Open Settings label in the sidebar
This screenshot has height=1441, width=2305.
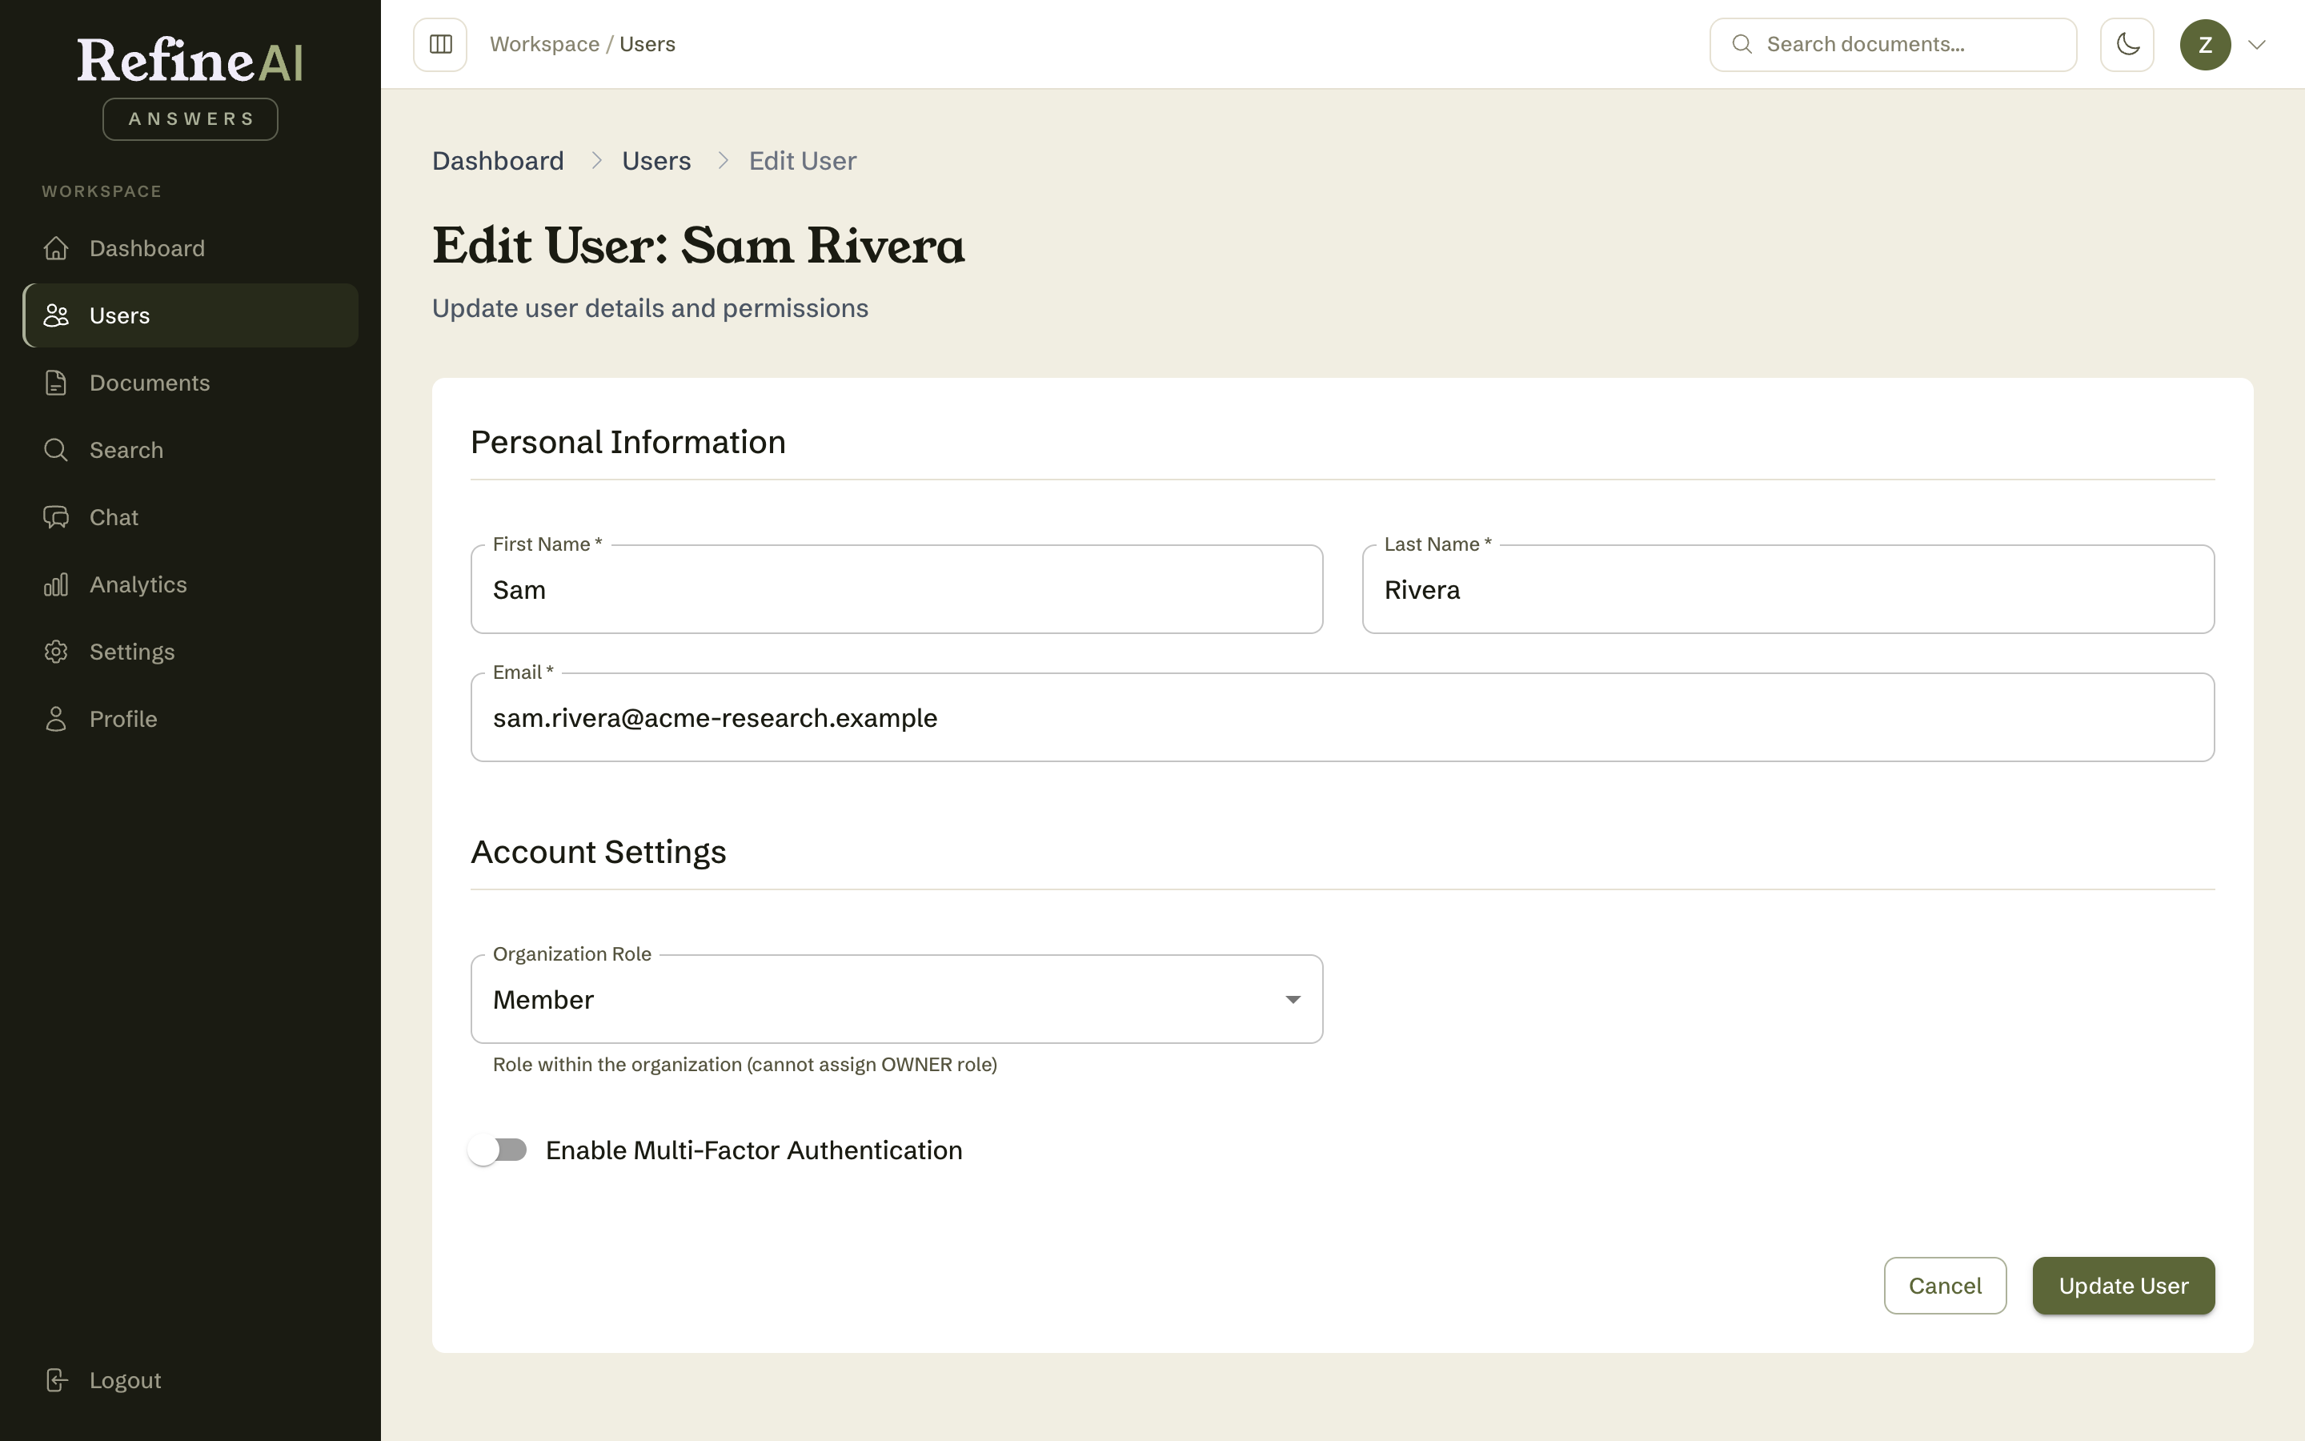click(131, 652)
